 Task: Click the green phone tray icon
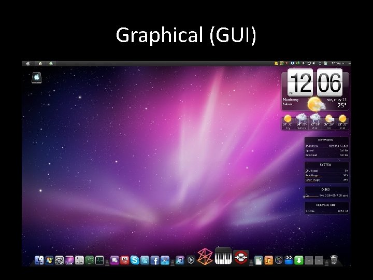coord(297,63)
